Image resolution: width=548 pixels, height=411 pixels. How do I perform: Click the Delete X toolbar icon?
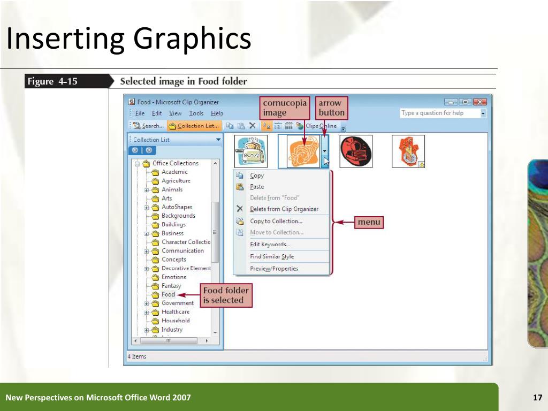coord(253,126)
